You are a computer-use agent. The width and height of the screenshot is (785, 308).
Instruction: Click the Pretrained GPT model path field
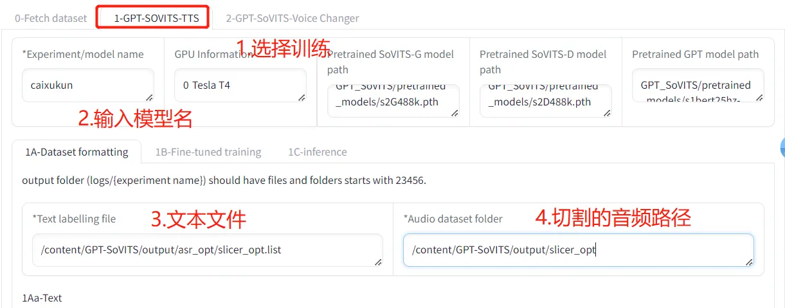click(x=698, y=86)
